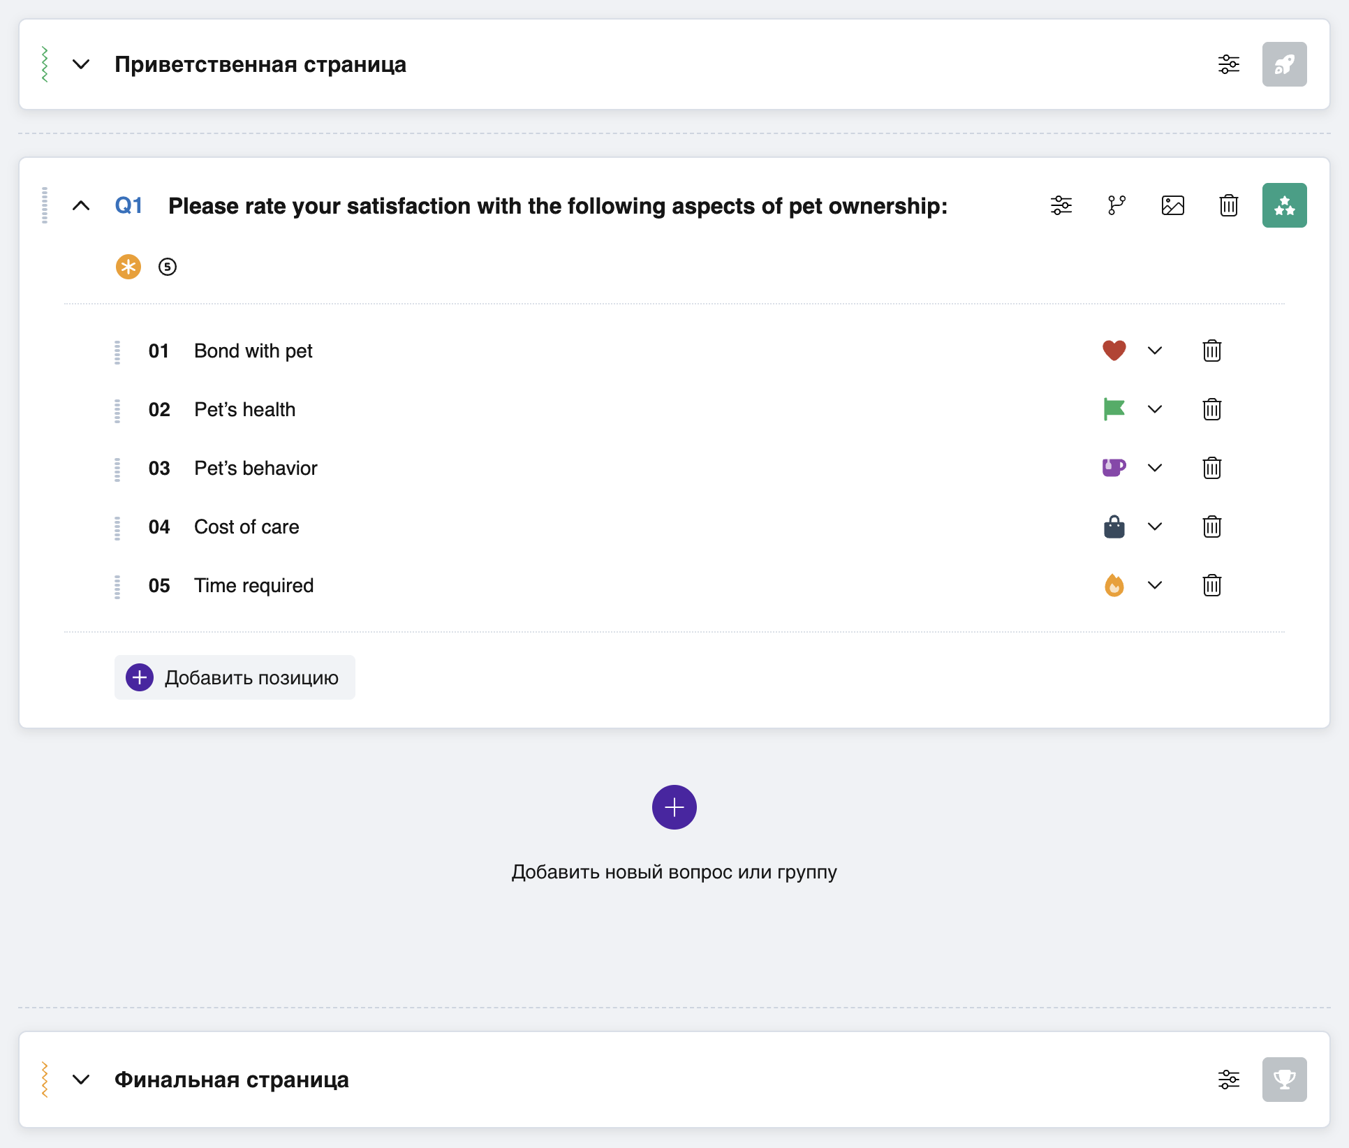Image resolution: width=1349 pixels, height=1148 pixels.
Task: Click the trophy icon on final page
Action: coord(1285,1080)
